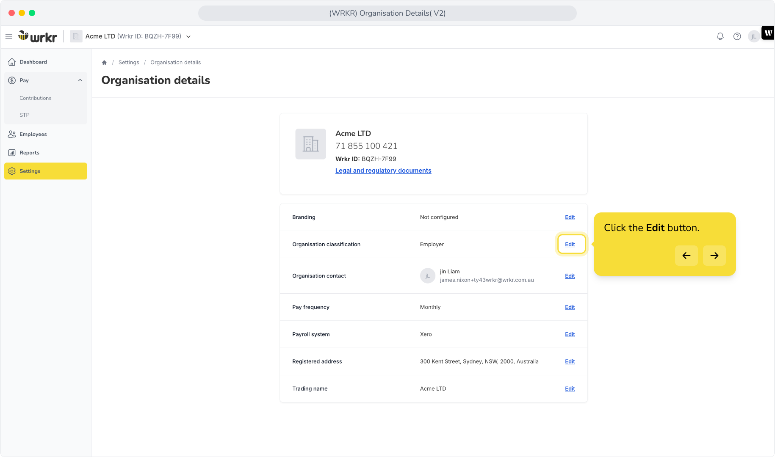The height and width of the screenshot is (457, 775).
Task: Click the 'jin Liam' contact name
Action: coord(450,272)
